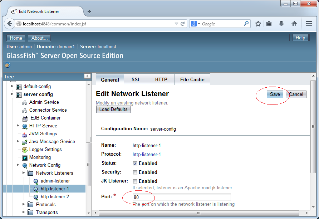Open the URL history dropdown arrow
319x219 pixels.
[176, 24]
